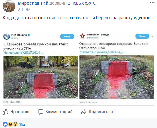Viewport: 157px width, 128px height.
Task: Click the blue Like reaction icon
Action: coord(5,124)
